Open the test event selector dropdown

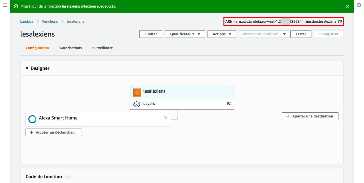[x=264, y=34]
